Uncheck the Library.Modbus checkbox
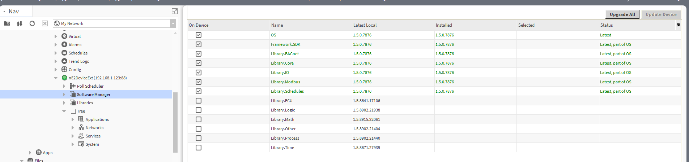689x162 pixels. coord(199,82)
